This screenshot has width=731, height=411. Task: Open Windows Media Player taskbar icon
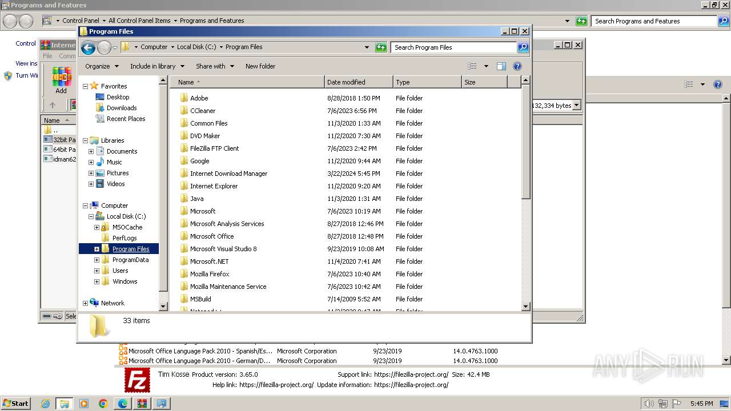(x=84, y=404)
